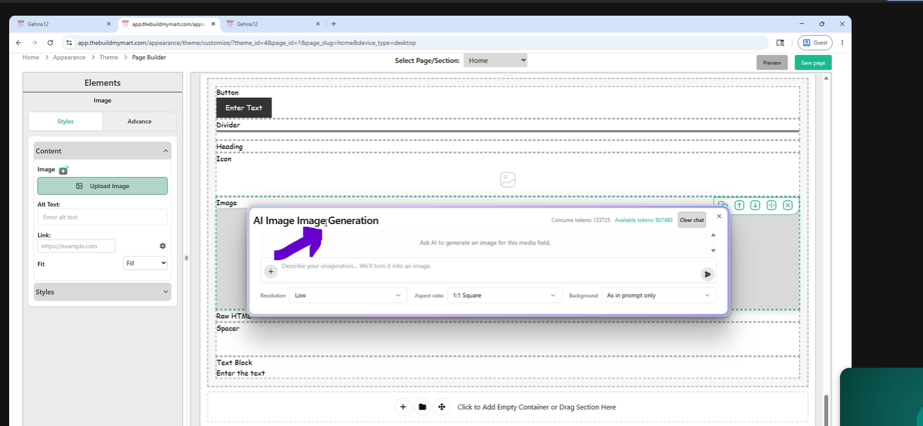Viewport: 923px width, 426px height.
Task: Open Aspect ratio dropdown showing 1:1 Square
Action: click(504, 295)
